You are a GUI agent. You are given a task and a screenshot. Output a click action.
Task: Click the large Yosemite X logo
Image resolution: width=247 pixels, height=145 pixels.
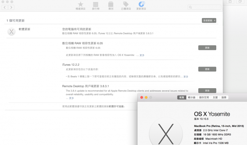(166, 133)
